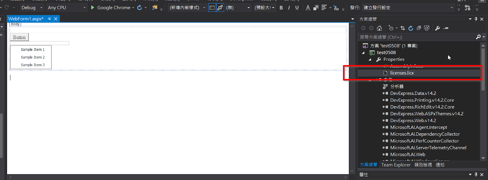Image resolution: width=488 pixels, height=180 pixels.
Task: Select DevExpress.Data.v14.2 reference
Action: (x=413, y=93)
